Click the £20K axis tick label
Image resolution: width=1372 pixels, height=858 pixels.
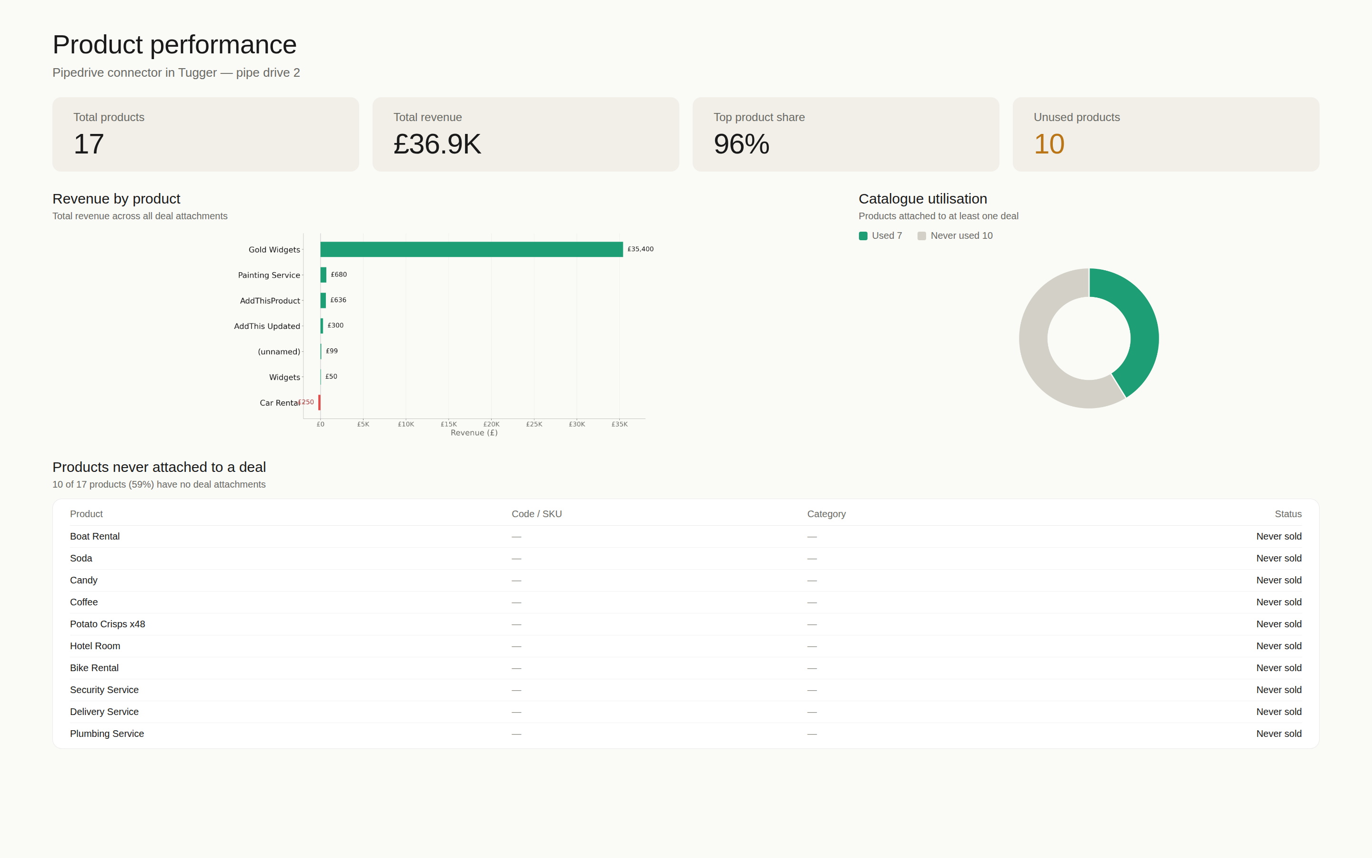[491, 424]
